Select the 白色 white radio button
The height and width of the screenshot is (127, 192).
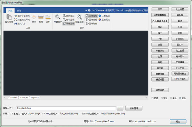click(155, 98)
